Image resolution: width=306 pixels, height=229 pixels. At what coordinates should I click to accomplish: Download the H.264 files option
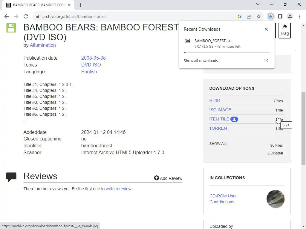[215, 101]
